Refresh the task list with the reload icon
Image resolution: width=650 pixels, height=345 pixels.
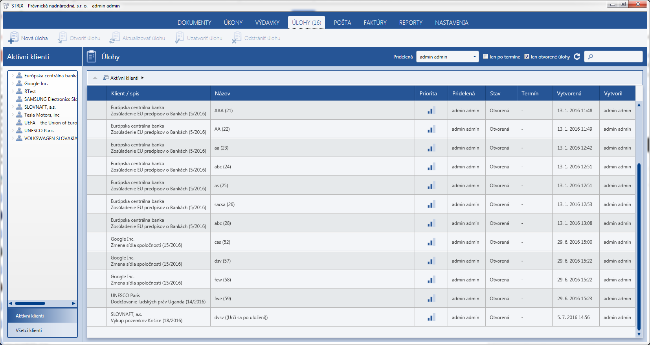coord(577,57)
